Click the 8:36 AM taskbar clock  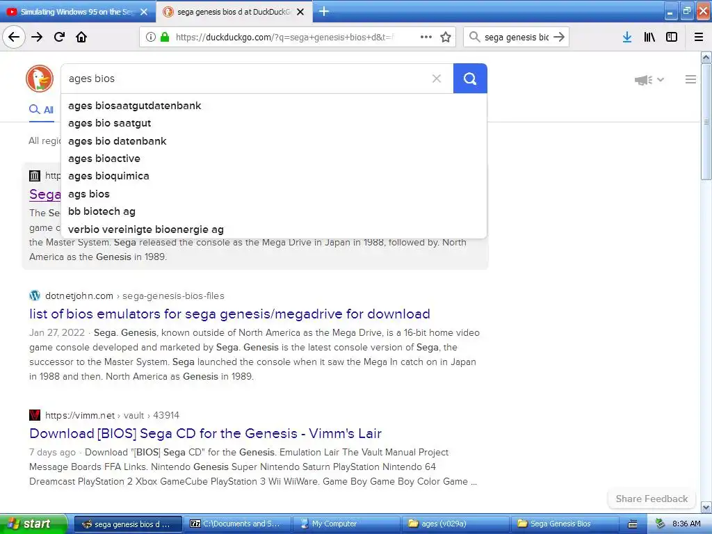coord(686,524)
